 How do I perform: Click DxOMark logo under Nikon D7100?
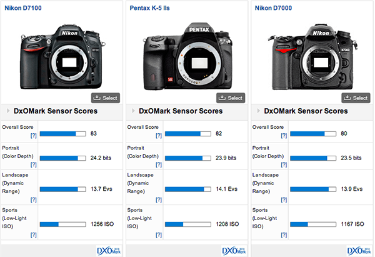[x=109, y=251]
